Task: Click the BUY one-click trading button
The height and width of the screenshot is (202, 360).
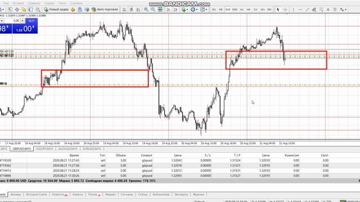Action: point(31,21)
